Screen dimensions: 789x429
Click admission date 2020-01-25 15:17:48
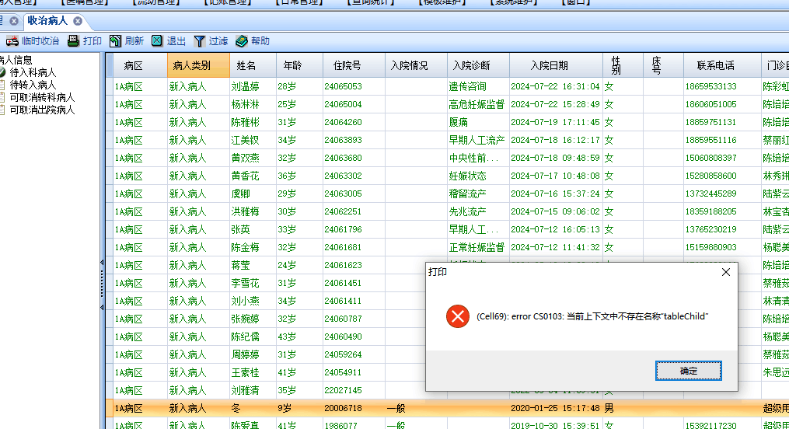click(556, 408)
